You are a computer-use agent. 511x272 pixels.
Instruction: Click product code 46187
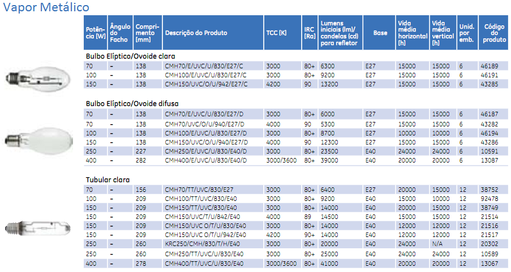click(x=489, y=114)
